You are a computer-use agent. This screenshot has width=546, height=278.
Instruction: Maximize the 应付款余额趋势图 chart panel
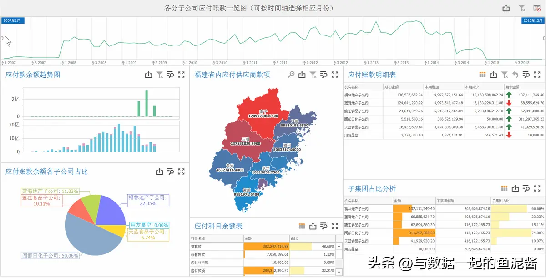click(x=181, y=75)
